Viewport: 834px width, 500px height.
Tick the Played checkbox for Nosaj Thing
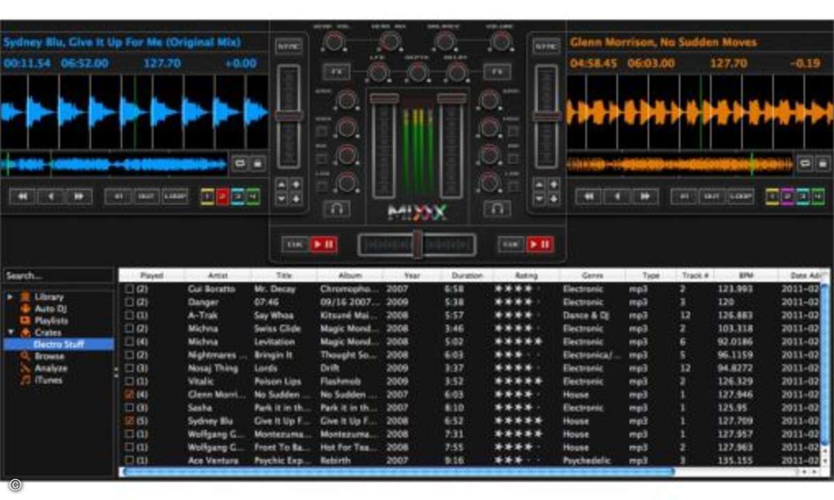click(x=129, y=368)
